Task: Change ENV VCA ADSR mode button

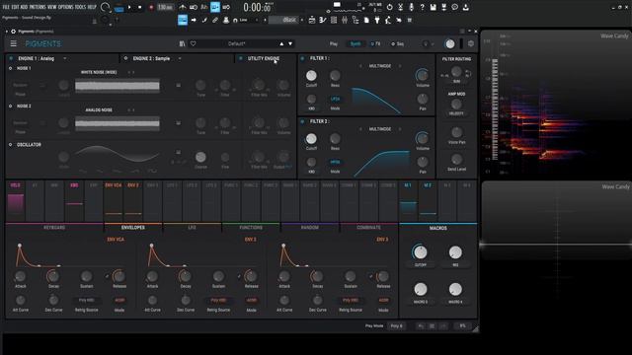Action: (119, 300)
